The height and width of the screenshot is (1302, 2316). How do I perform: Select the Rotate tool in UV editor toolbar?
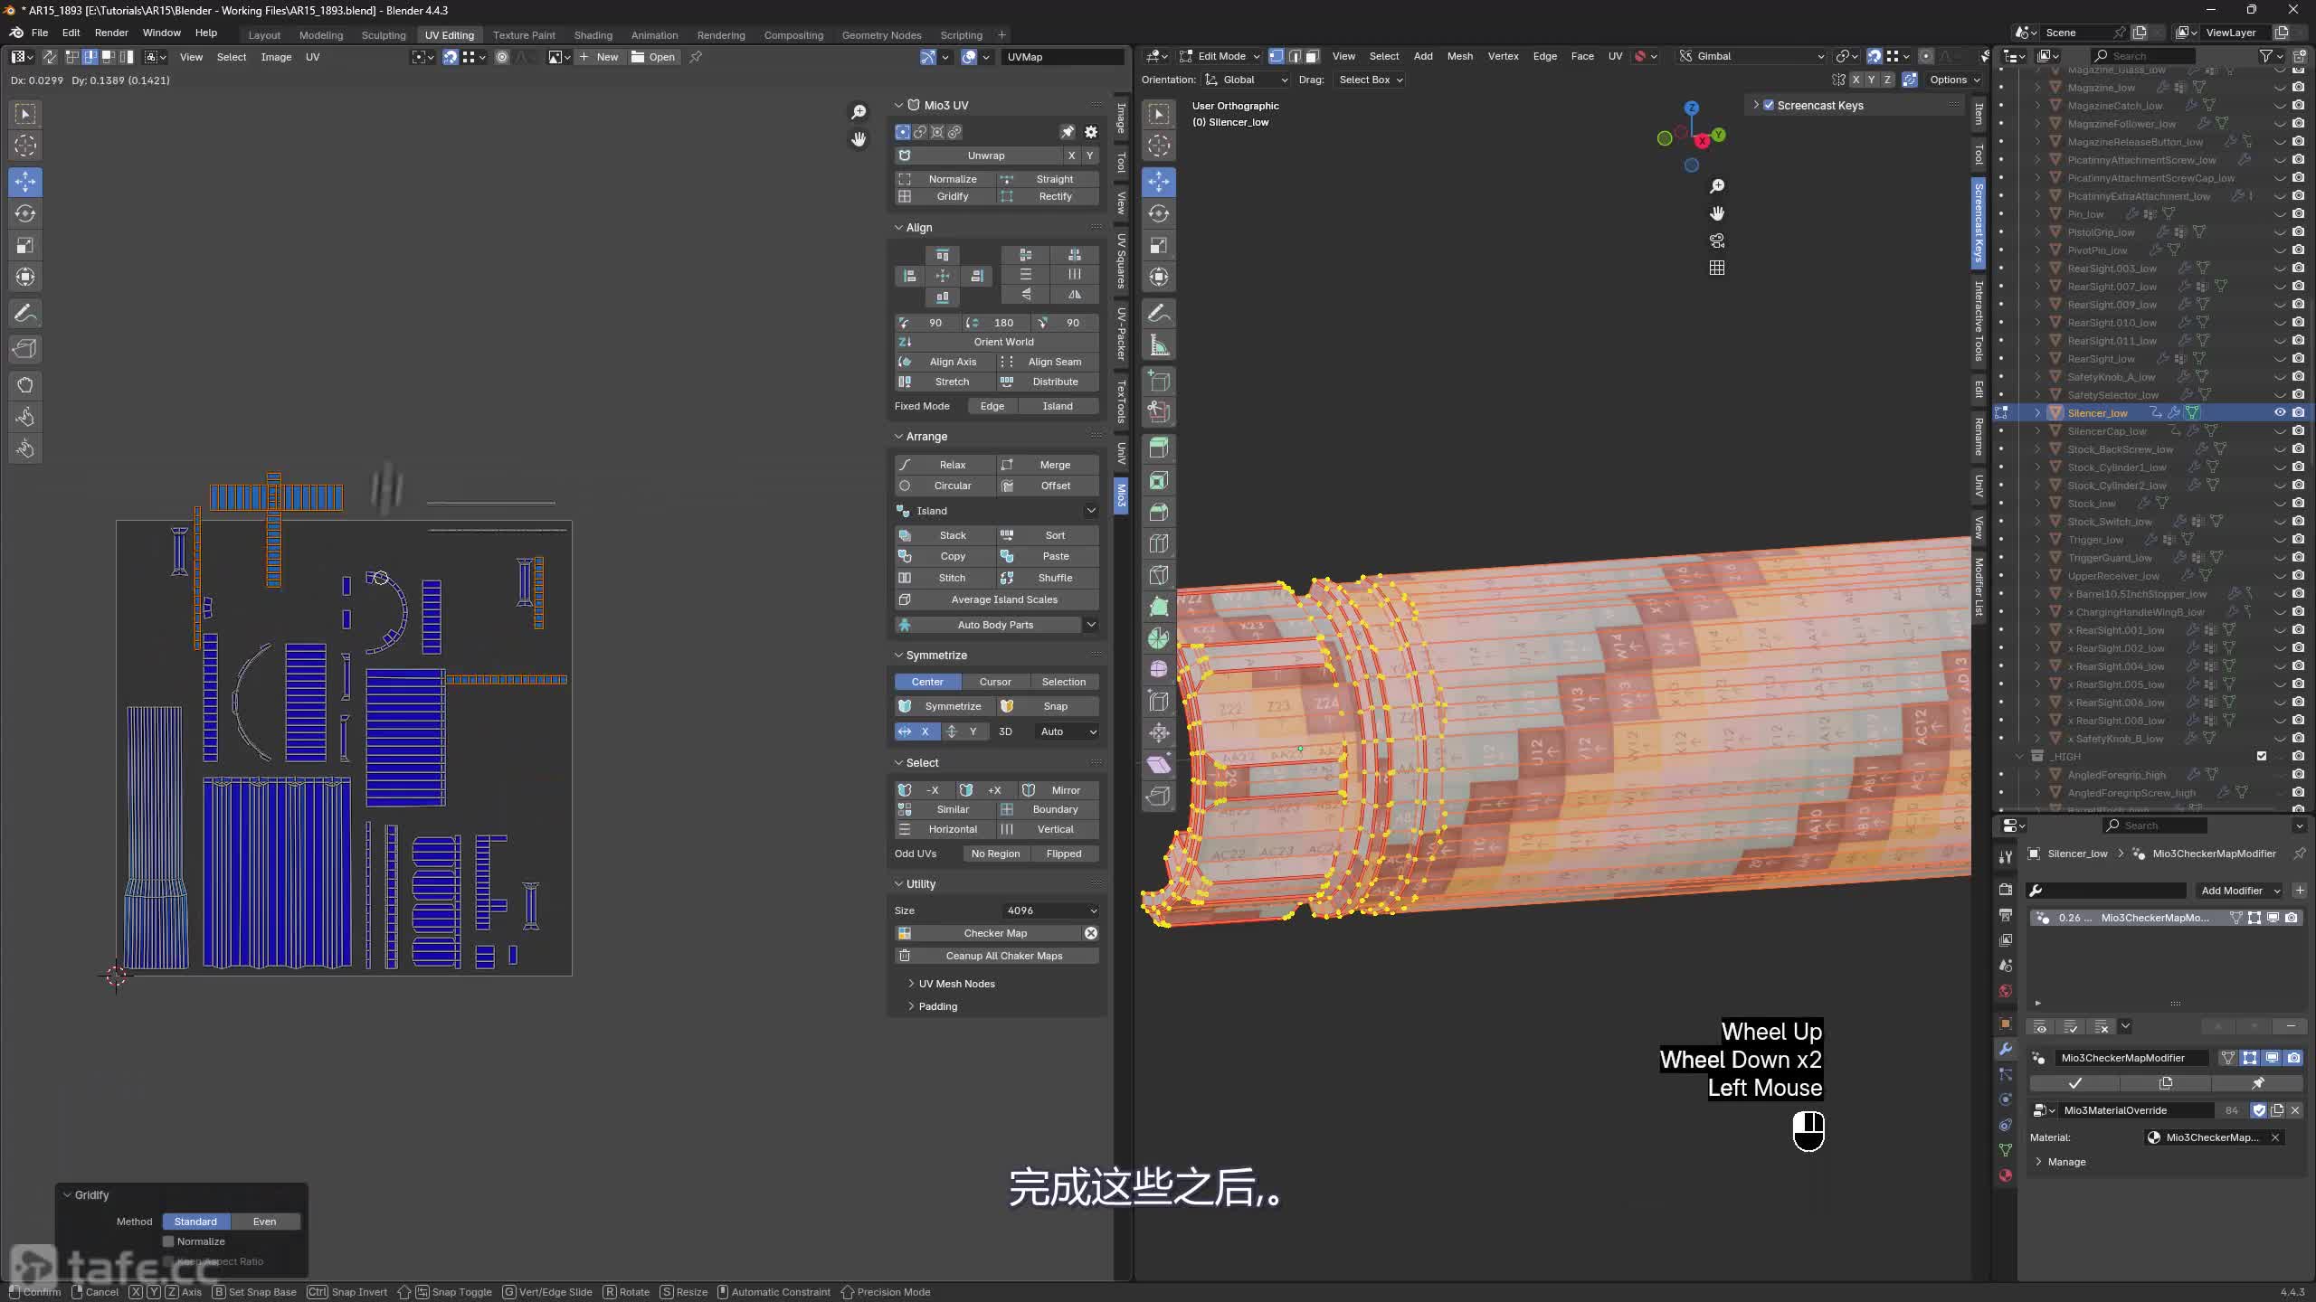coord(25,213)
